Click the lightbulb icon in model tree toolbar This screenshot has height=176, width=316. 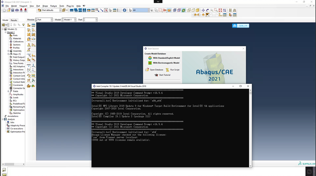point(23,25)
